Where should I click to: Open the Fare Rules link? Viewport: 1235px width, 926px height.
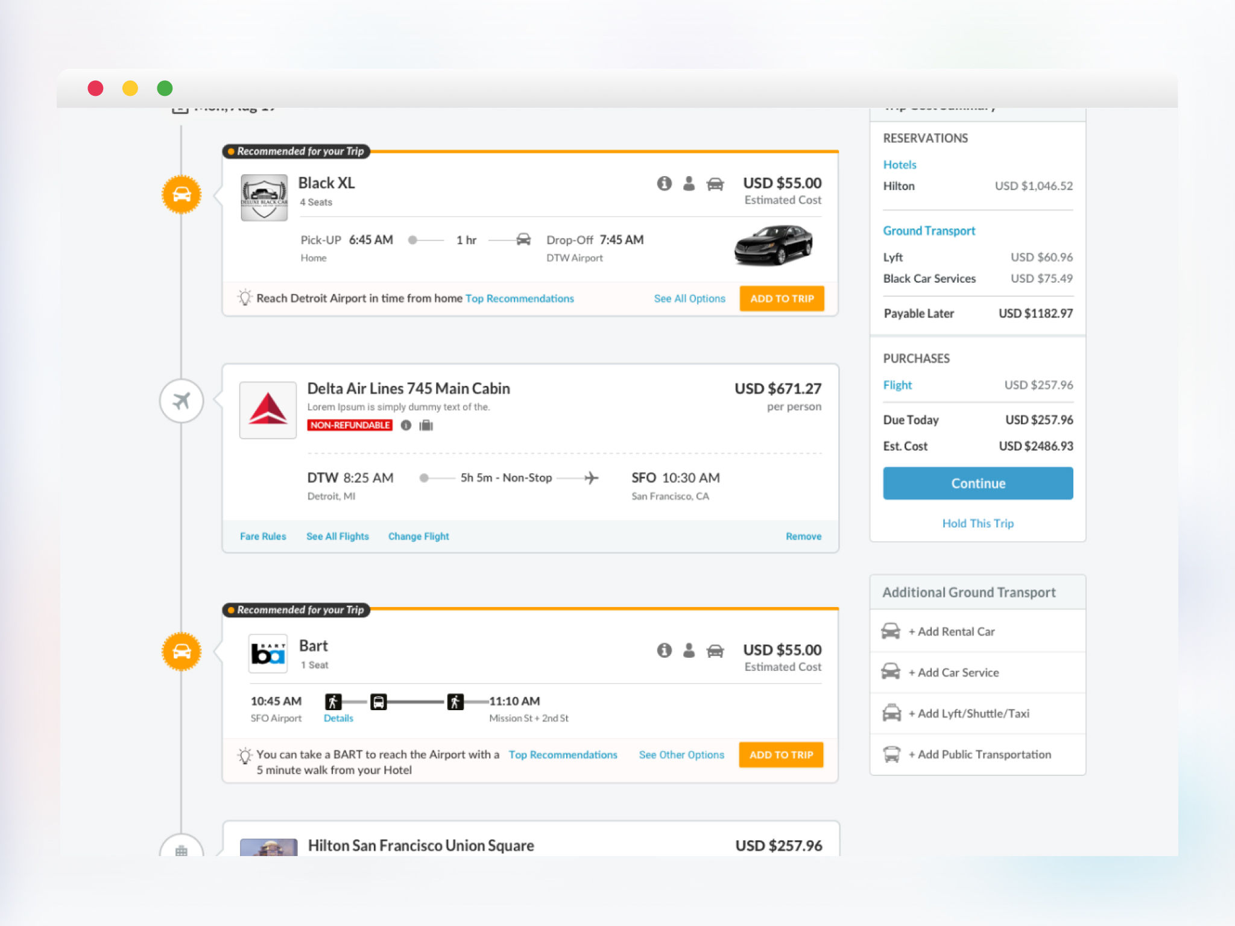(263, 536)
